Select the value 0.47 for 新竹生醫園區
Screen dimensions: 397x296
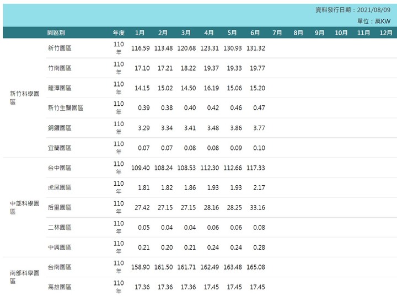259,108
